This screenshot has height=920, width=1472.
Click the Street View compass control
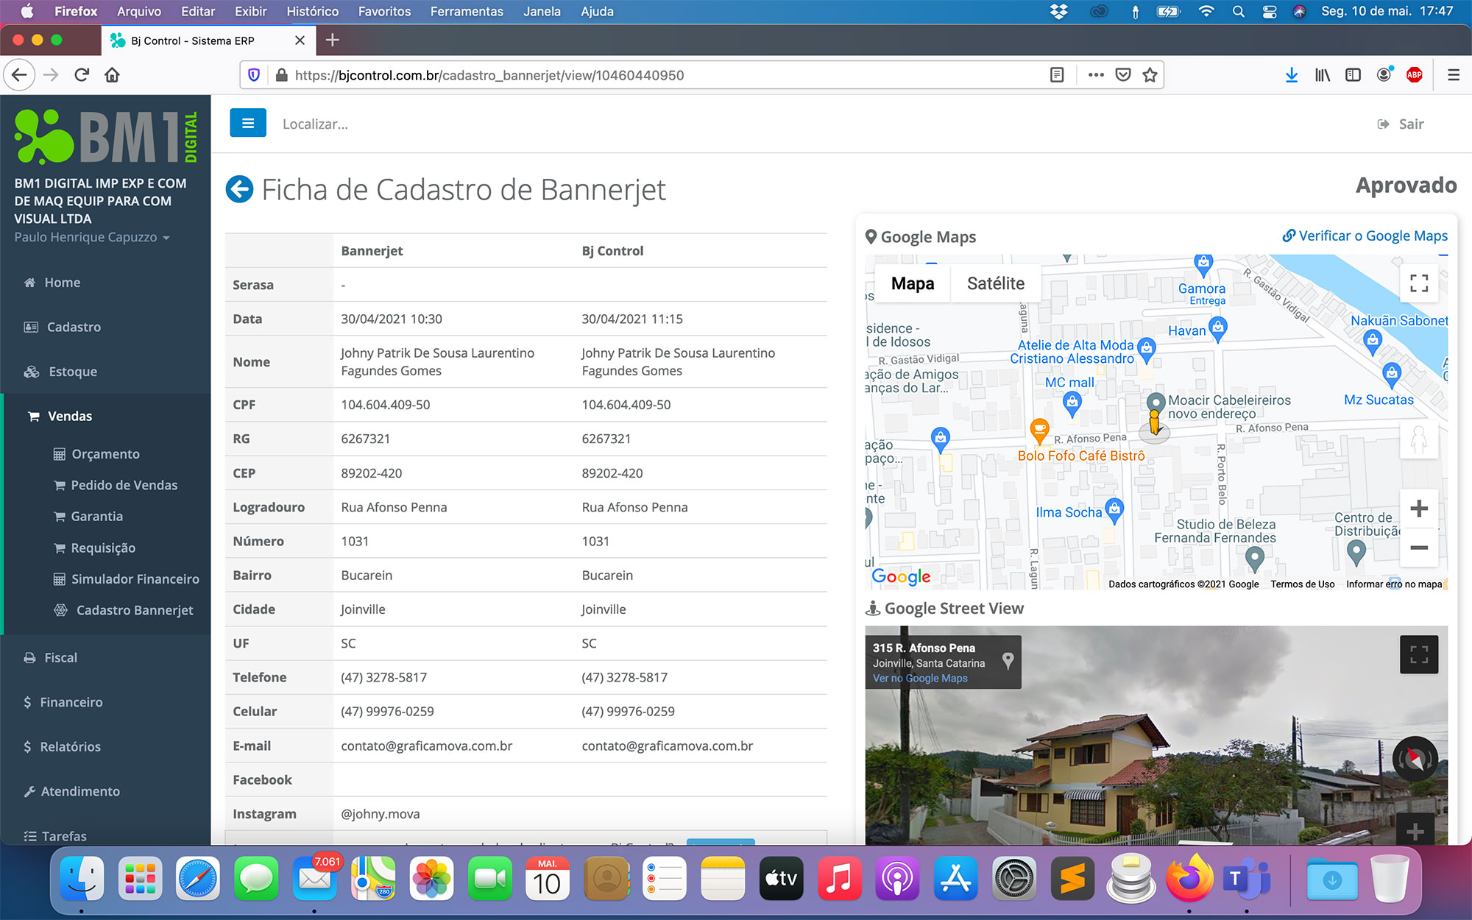pyautogui.click(x=1414, y=759)
